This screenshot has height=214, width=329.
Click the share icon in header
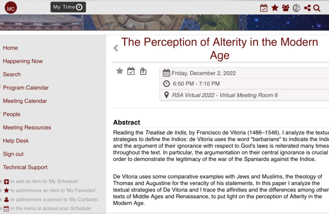pos(307,8)
